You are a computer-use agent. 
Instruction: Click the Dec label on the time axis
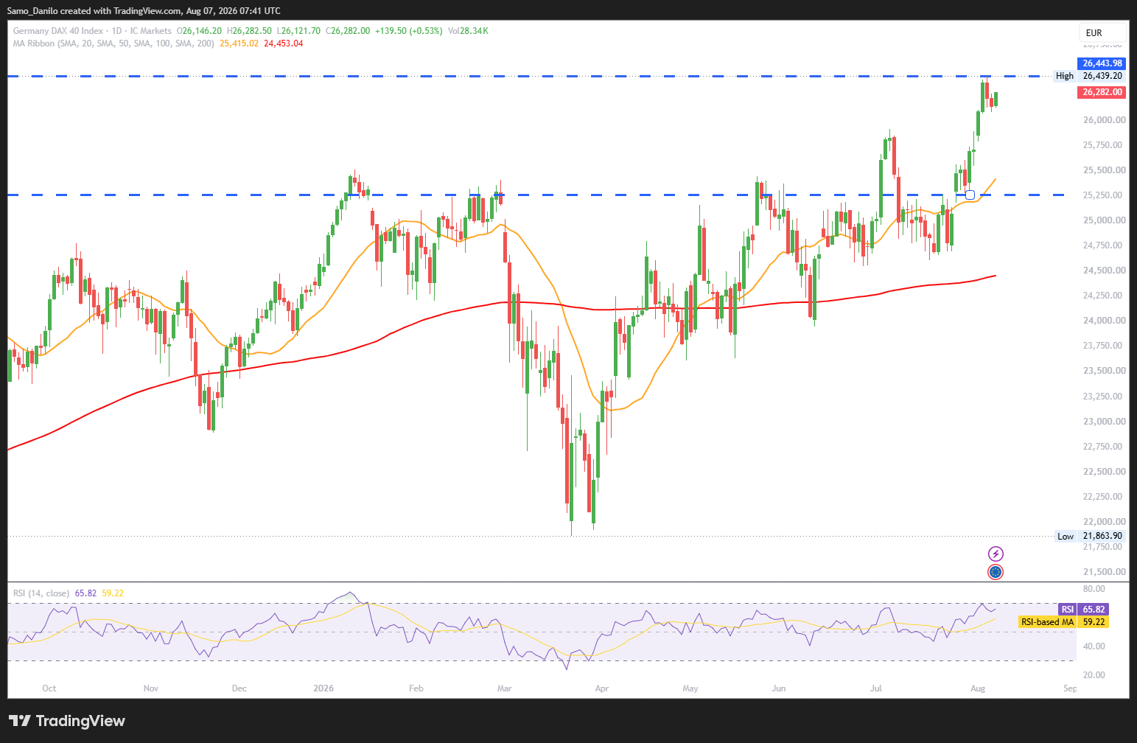click(x=239, y=688)
